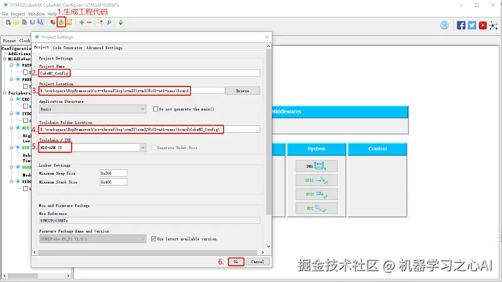This screenshot has width=502, height=282.
Task: Open the Facebook icon
Action: click(x=461, y=25)
